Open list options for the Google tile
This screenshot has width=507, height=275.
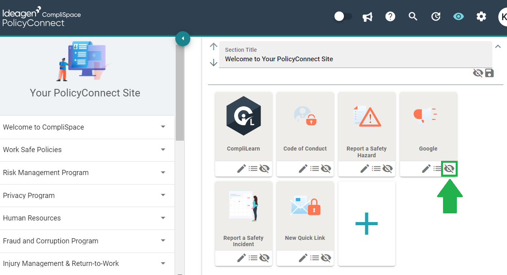pos(437,169)
